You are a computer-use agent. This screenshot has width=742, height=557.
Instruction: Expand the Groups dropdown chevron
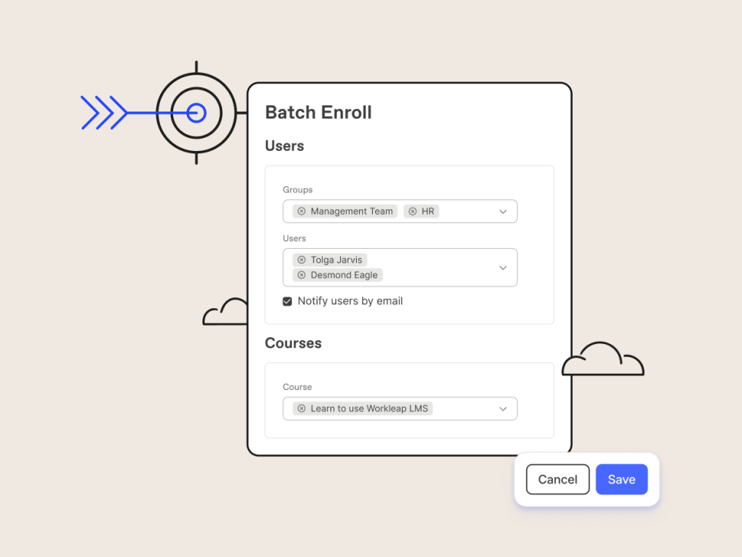(x=503, y=211)
